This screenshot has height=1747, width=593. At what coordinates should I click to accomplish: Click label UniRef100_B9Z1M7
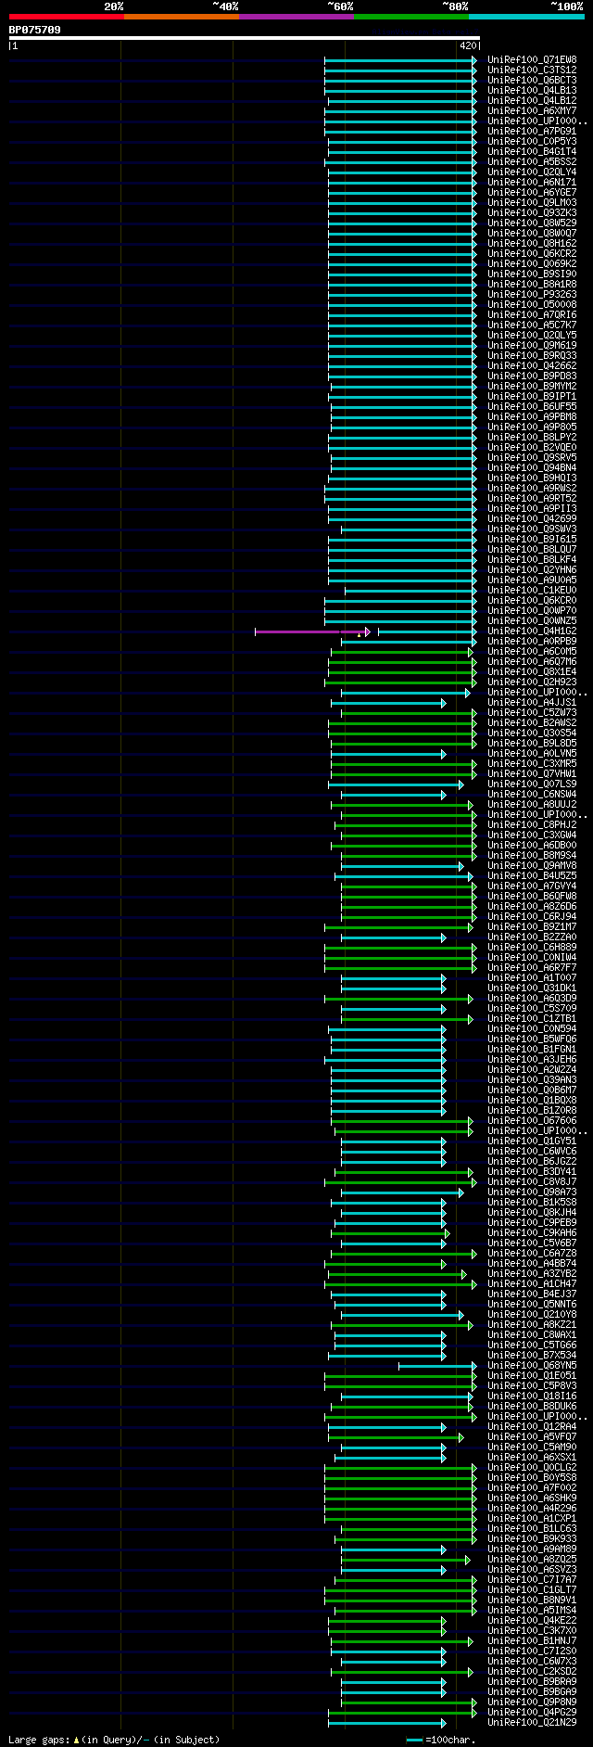pyautogui.click(x=532, y=927)
